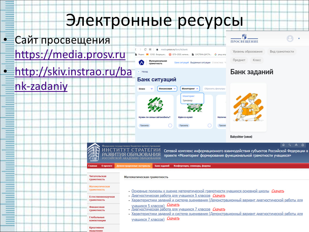Open the https://media.prosv.ru link
The image size is (309, 232).
point(70,55)
